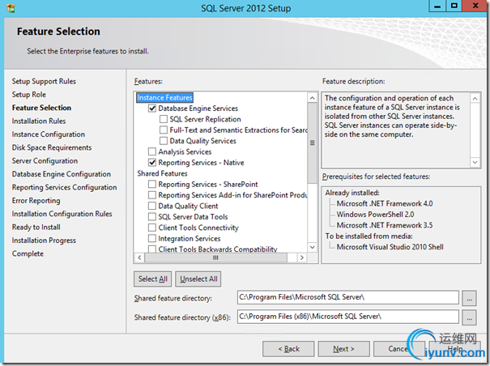490x366 pixels.
Task: Select the Feature Selection step in sidebar
Action: coord(41,108)
